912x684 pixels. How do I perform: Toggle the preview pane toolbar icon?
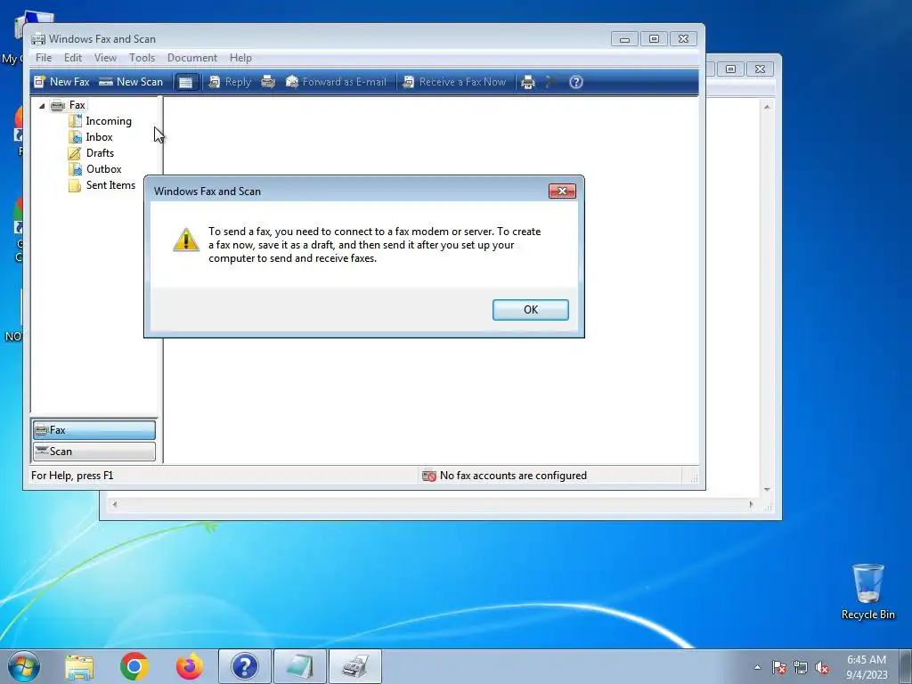coord(185,82)
